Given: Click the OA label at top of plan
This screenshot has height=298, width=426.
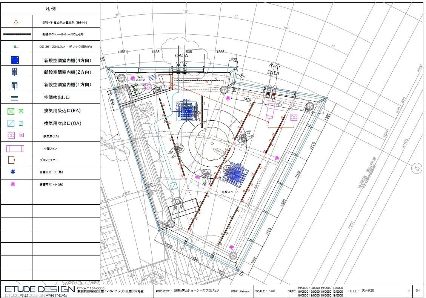Looking at the screenshot, I should tap(181, 55).
